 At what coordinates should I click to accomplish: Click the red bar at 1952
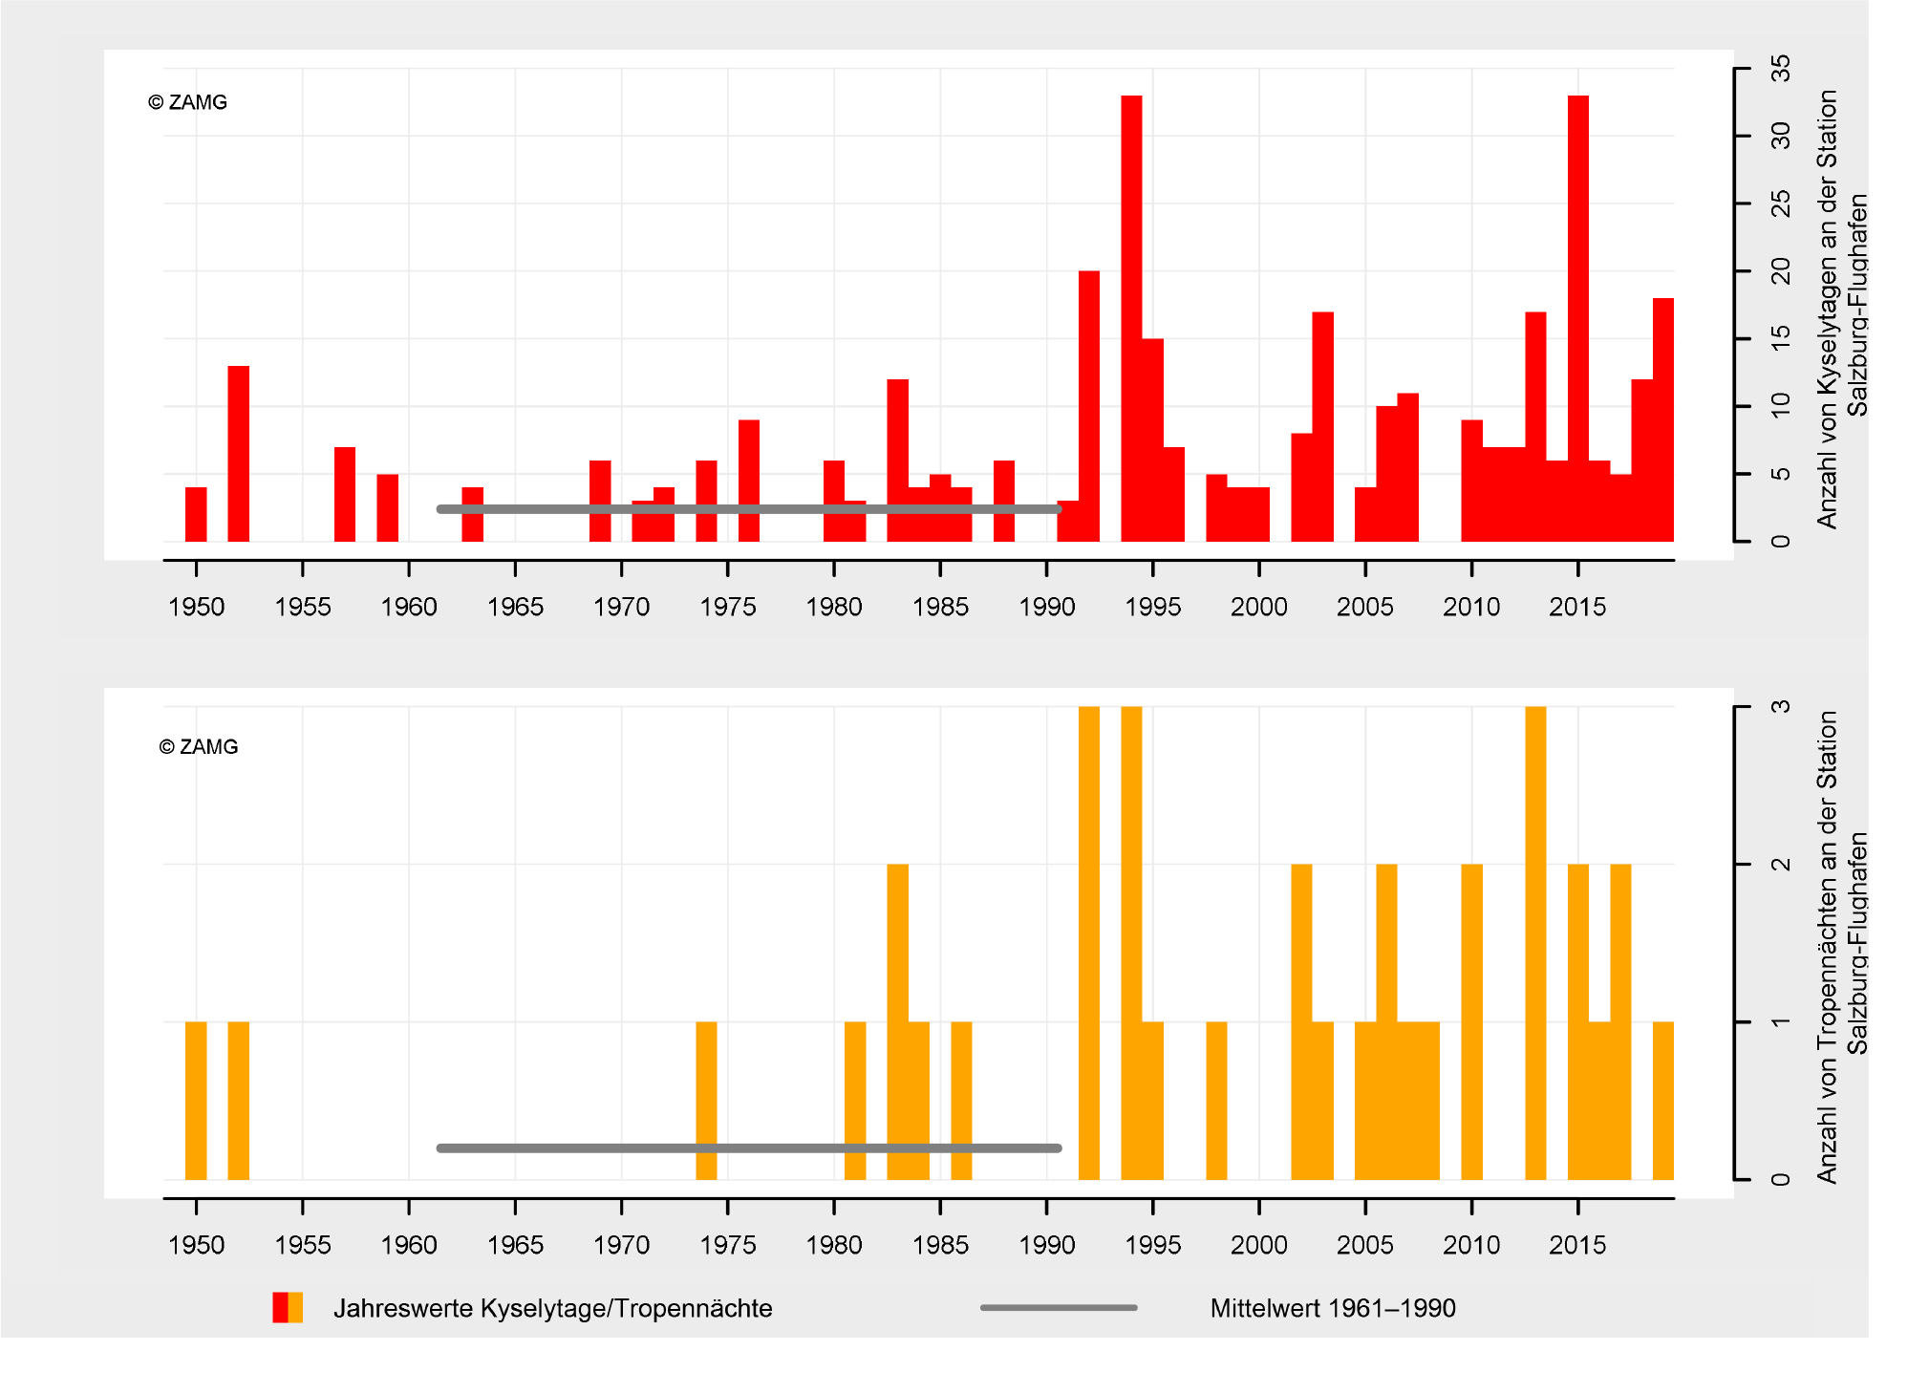(x=239, y=454)
